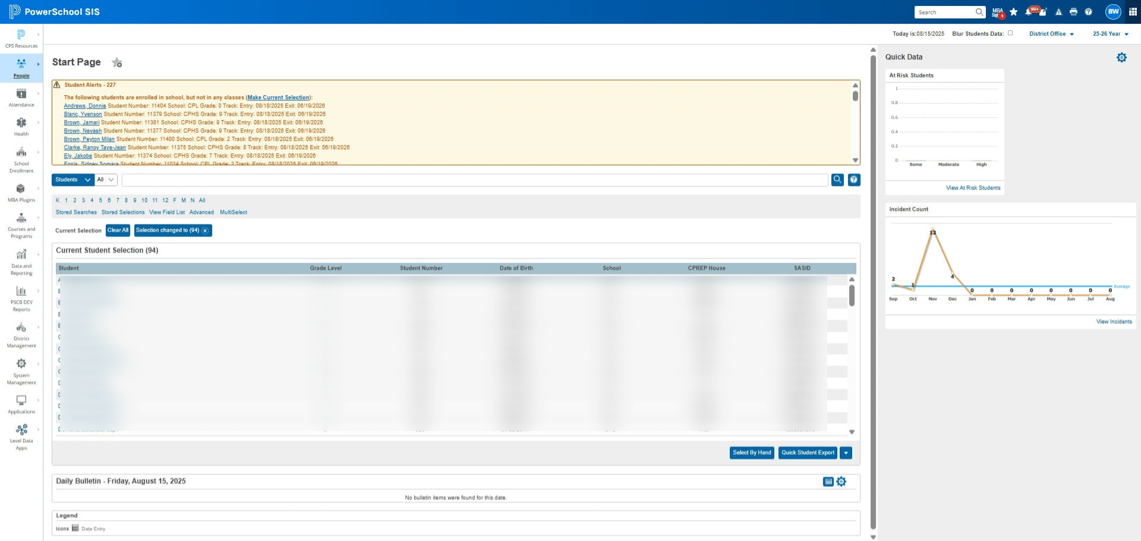This screenshot has height=541, width=1141.
Task: Open the District Office school dropdown
Action: tap(1051, 34)
